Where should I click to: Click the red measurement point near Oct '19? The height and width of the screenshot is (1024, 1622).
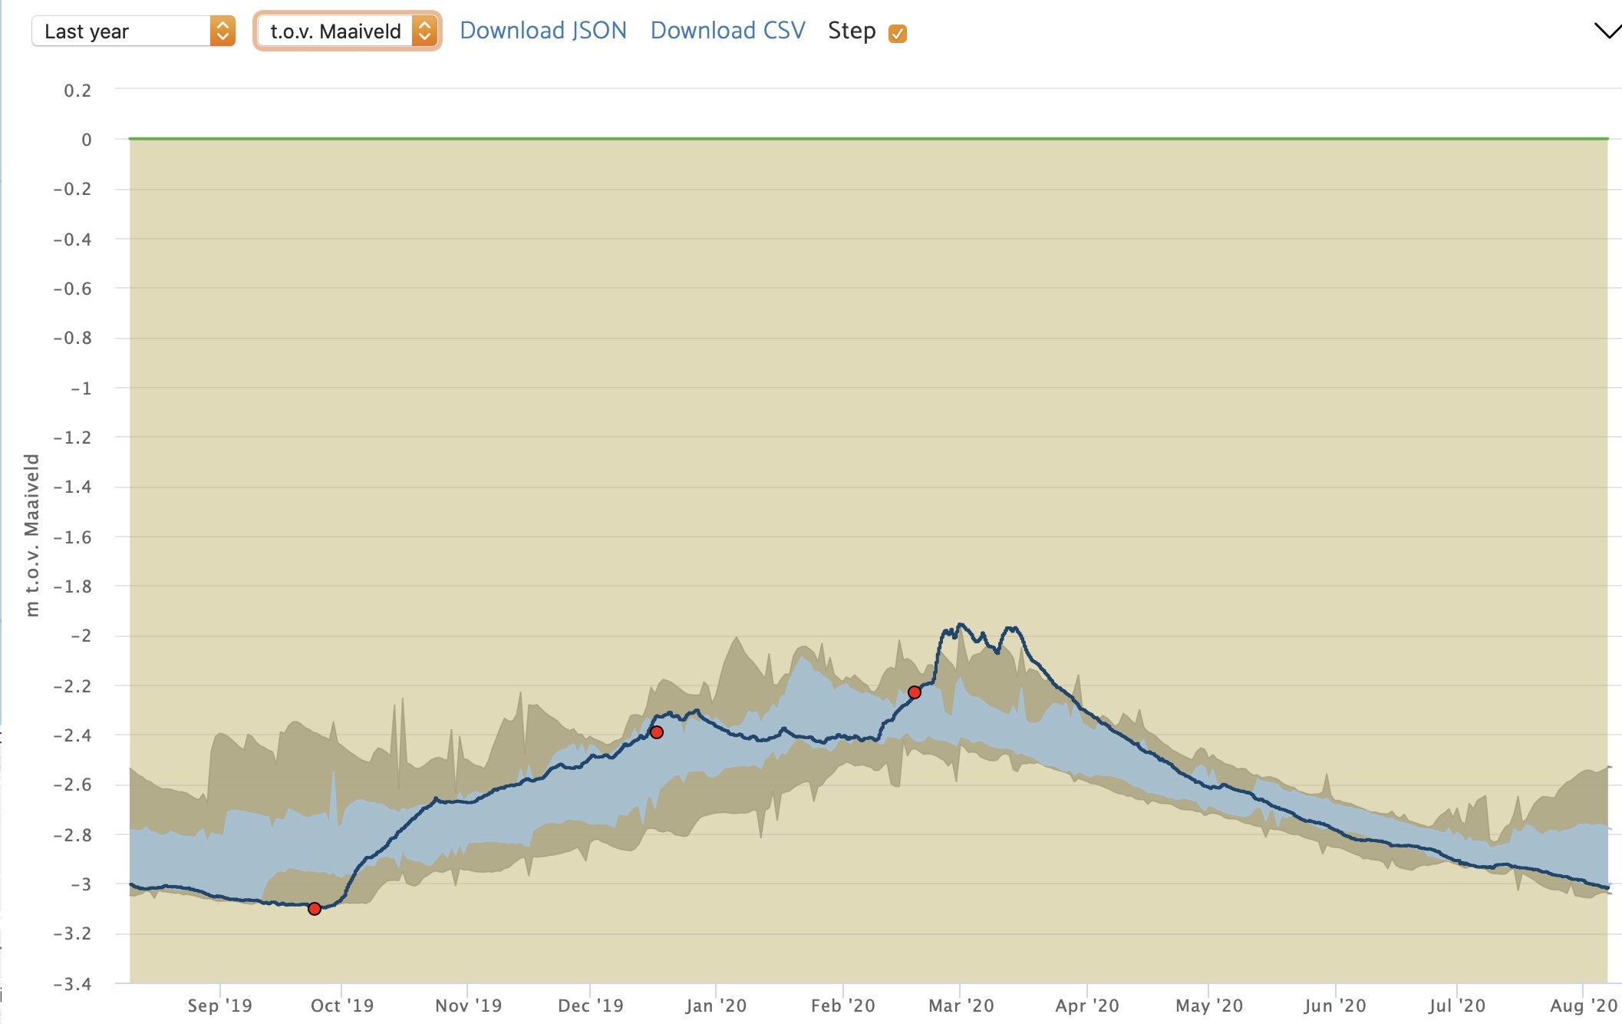pos(315,909)
